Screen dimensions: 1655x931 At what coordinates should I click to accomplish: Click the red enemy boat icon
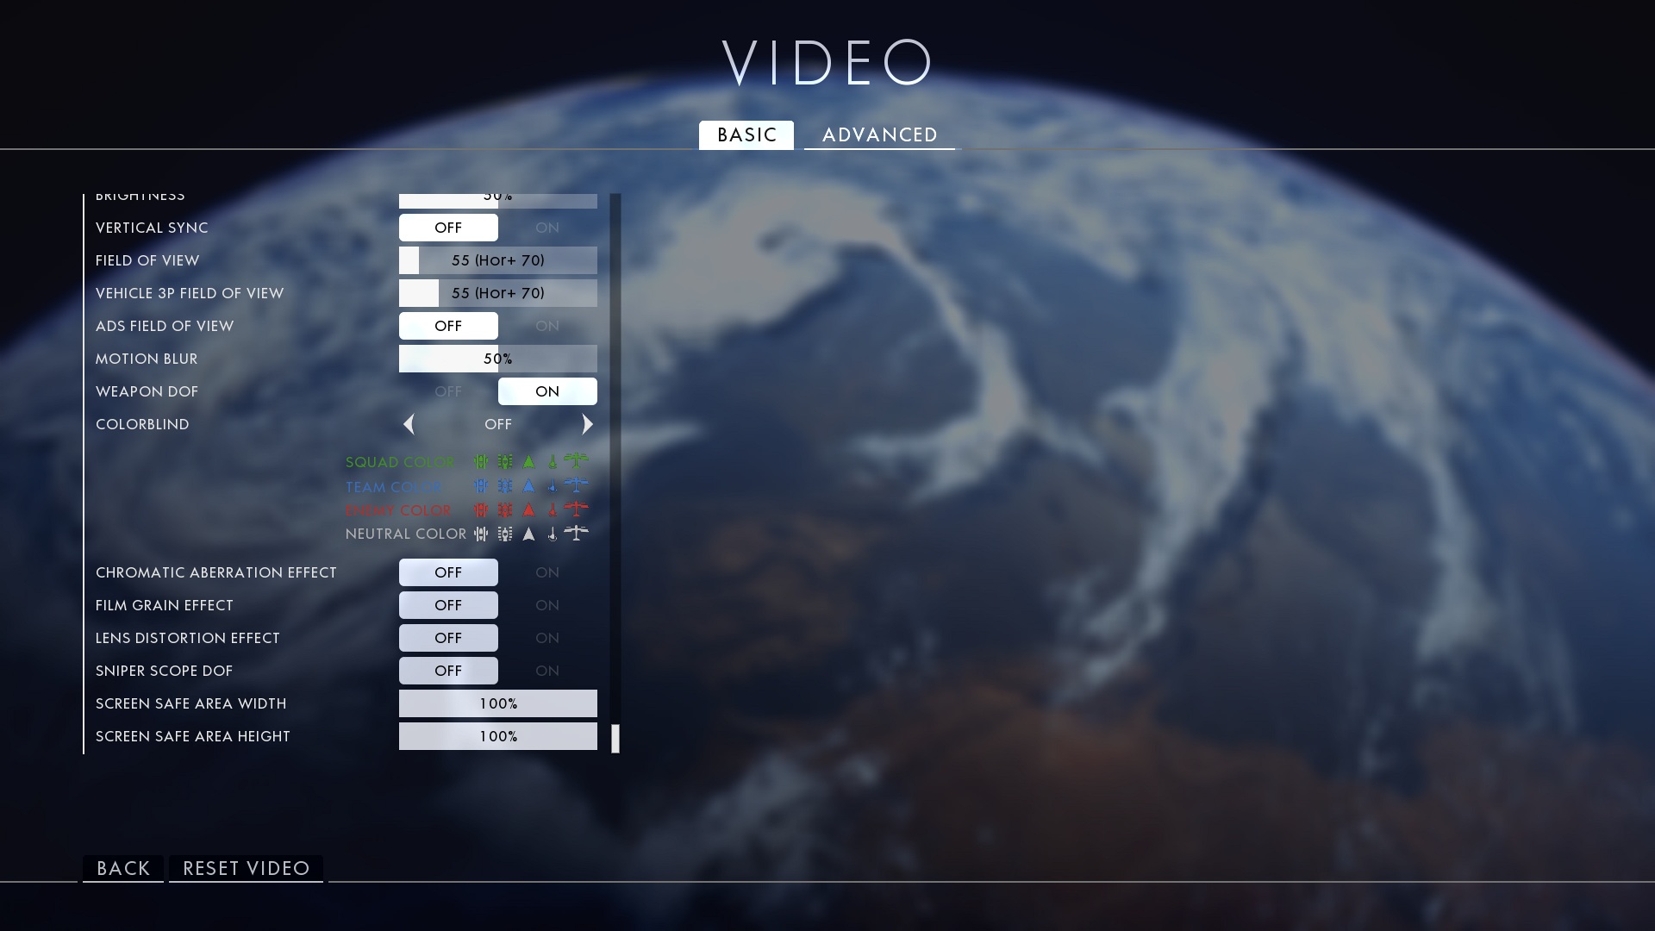click(x=553, y=510)
